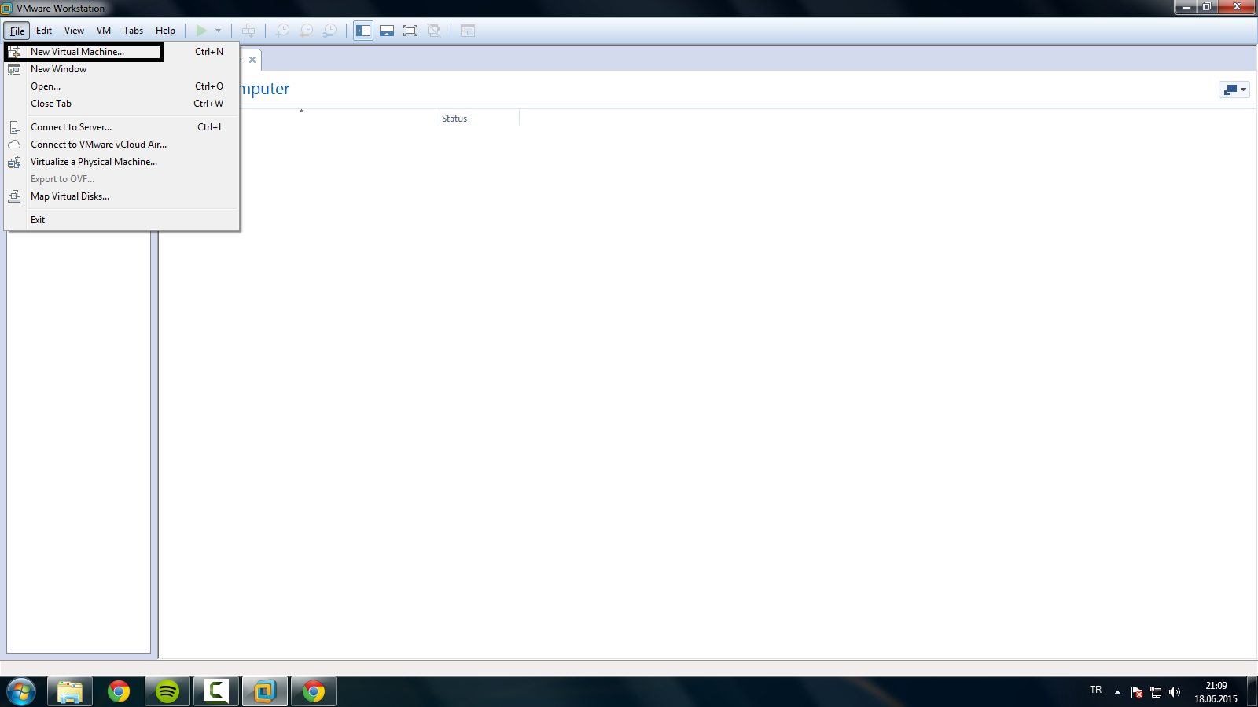Select Connect to Server... entry
This screenshot has height=707, width=1258.
122,127
